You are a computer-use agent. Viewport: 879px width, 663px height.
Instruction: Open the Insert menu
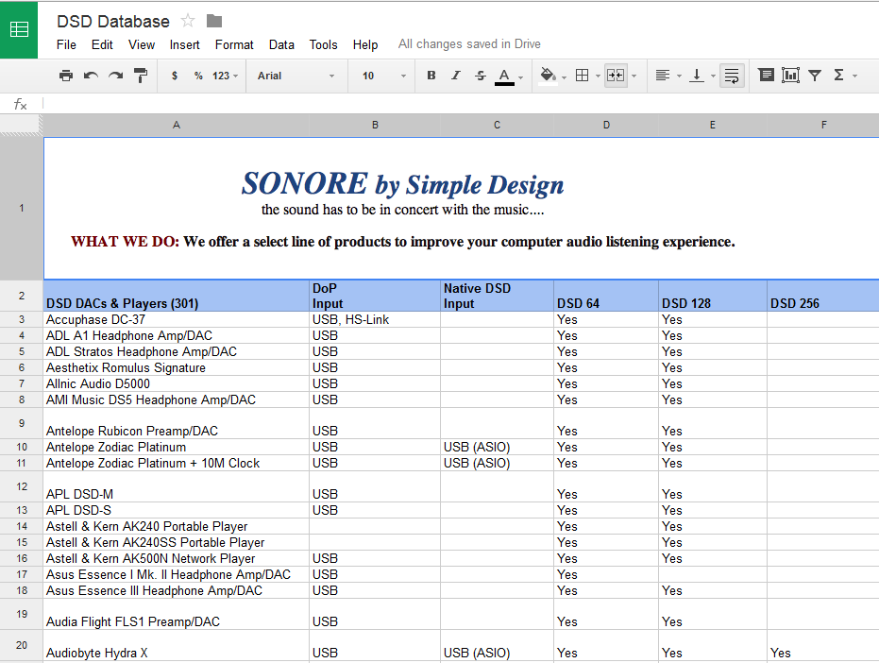184,45
